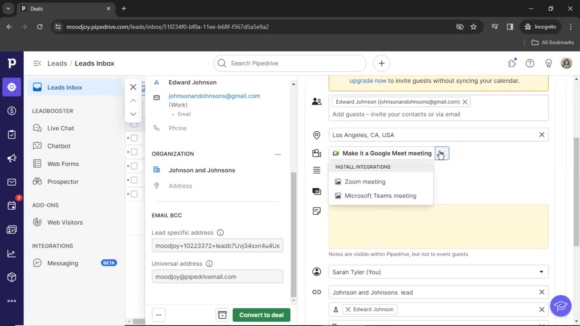Viewport: 580px width, 326px height.
Task: Open the Projects clipboard icon in sidebar
Action: click(x=12, y=135)
